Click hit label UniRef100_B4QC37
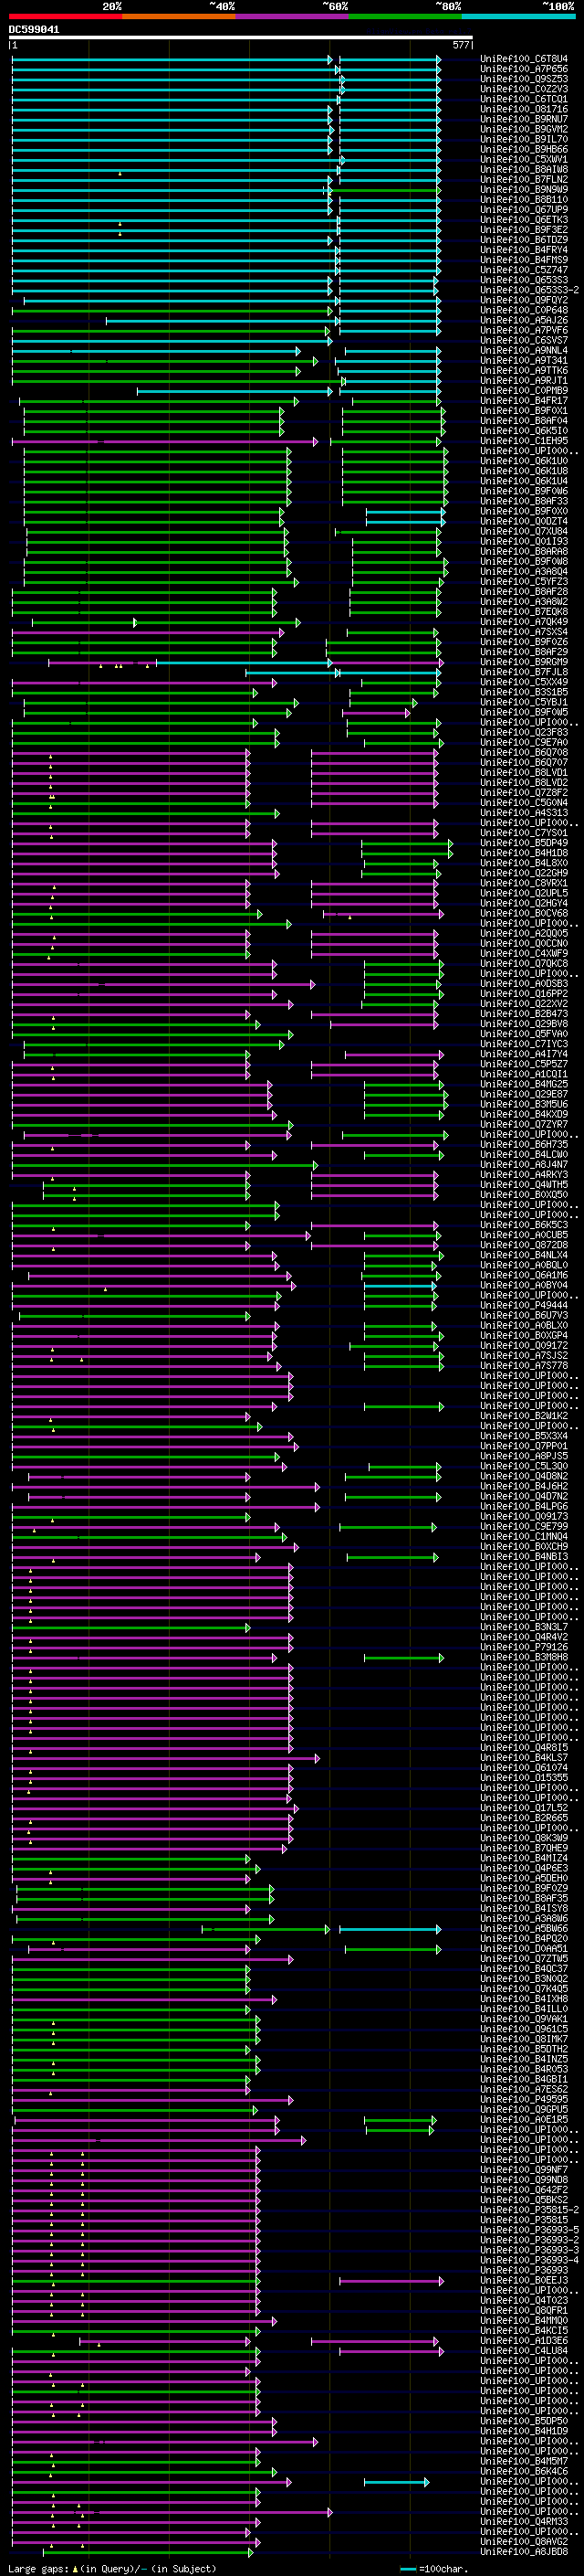This screenshot has width=584, height=2576. [523, 1968]
